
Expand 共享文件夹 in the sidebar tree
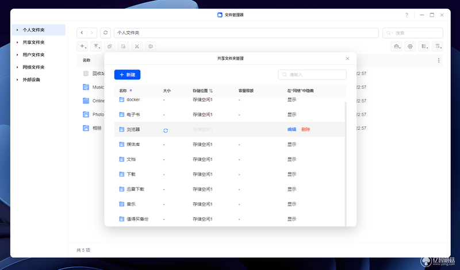pyautogui.click(x=17, y=43)
